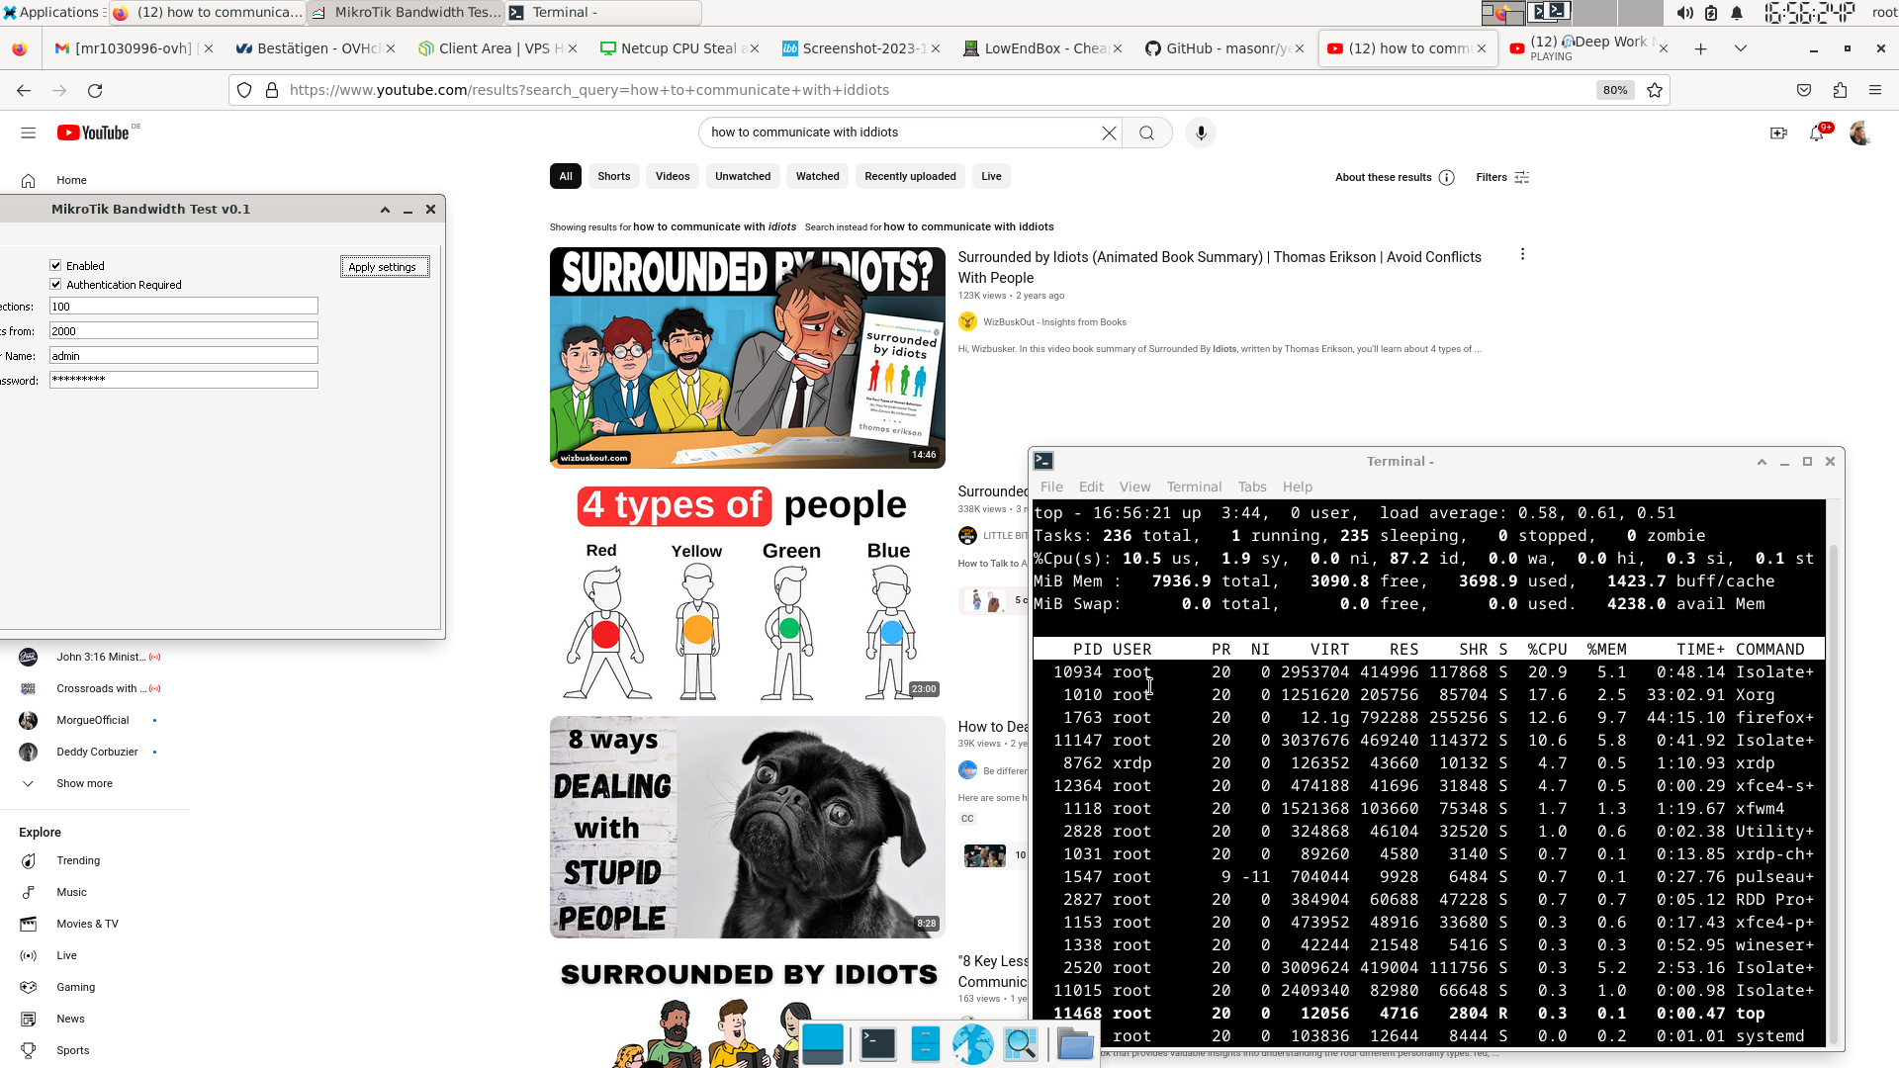
Task: Show only Watched results
Action: 818,176
